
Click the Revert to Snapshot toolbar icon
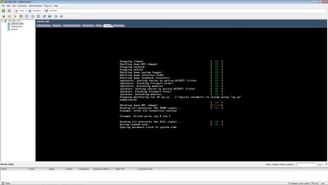pyautogui.click(x=33, y=16)
